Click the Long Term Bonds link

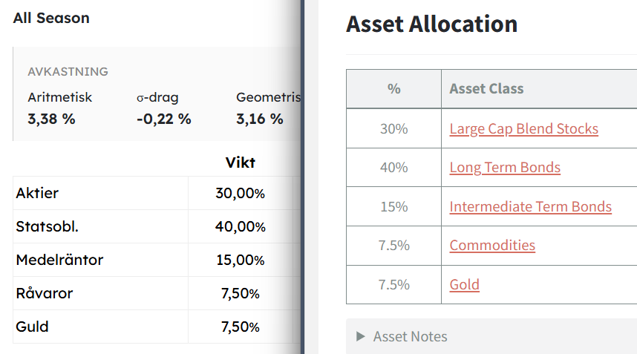[x=505, y=168]
